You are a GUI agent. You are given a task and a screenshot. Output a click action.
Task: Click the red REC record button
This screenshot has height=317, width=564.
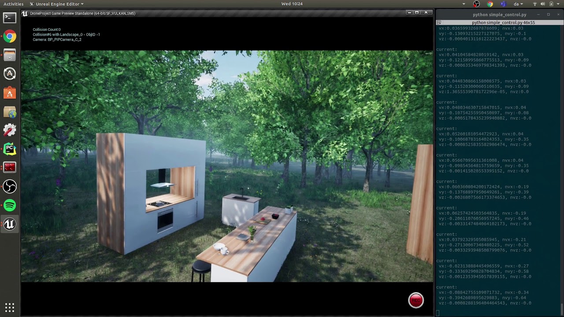click(x=416, y=300)
